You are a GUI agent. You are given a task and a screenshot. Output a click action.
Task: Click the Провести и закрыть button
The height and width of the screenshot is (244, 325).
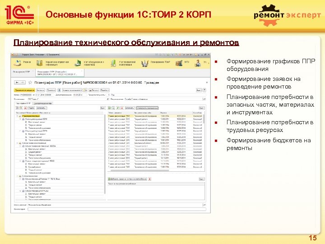click(x=24, y=90)
